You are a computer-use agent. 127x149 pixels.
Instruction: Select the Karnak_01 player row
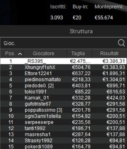(x=63, y=98)
